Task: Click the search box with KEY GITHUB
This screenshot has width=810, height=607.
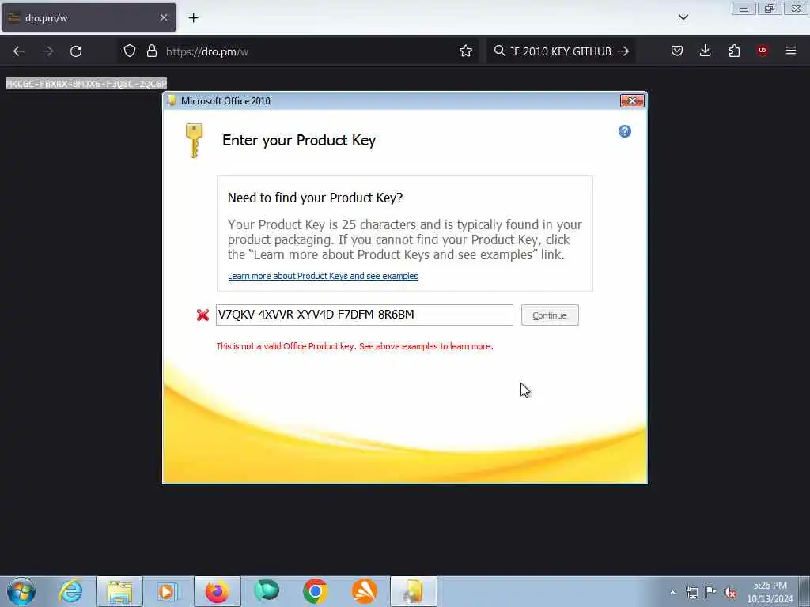Action: (561, 51)
